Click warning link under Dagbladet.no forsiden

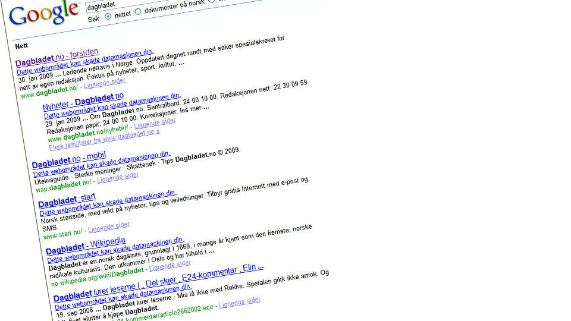85,62
